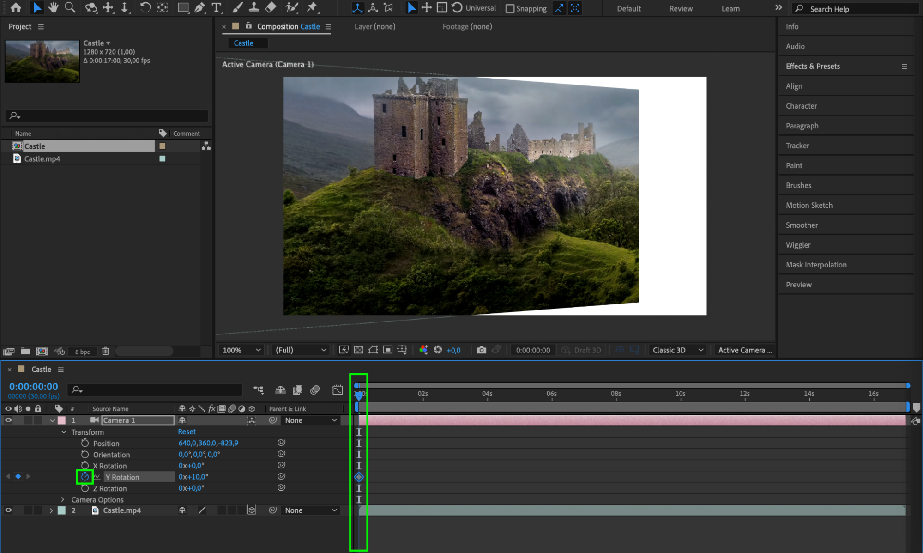
Task: Select the Type tool
Action: [216, 7]
